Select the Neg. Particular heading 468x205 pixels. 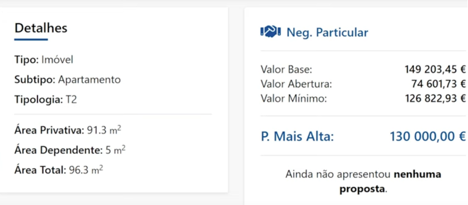tap(327, 32)
